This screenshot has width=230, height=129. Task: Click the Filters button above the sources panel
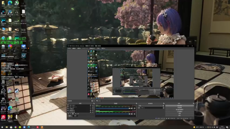pos(99,101)
